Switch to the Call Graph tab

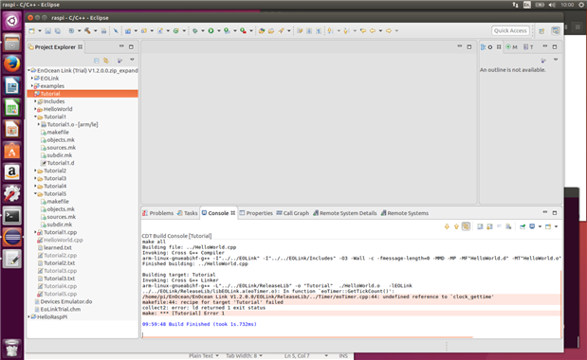click(x=293, y=213)
